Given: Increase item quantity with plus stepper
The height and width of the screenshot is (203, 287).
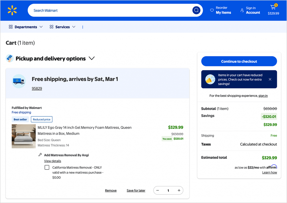Looking at the screenshot, I should click(179, 190).
